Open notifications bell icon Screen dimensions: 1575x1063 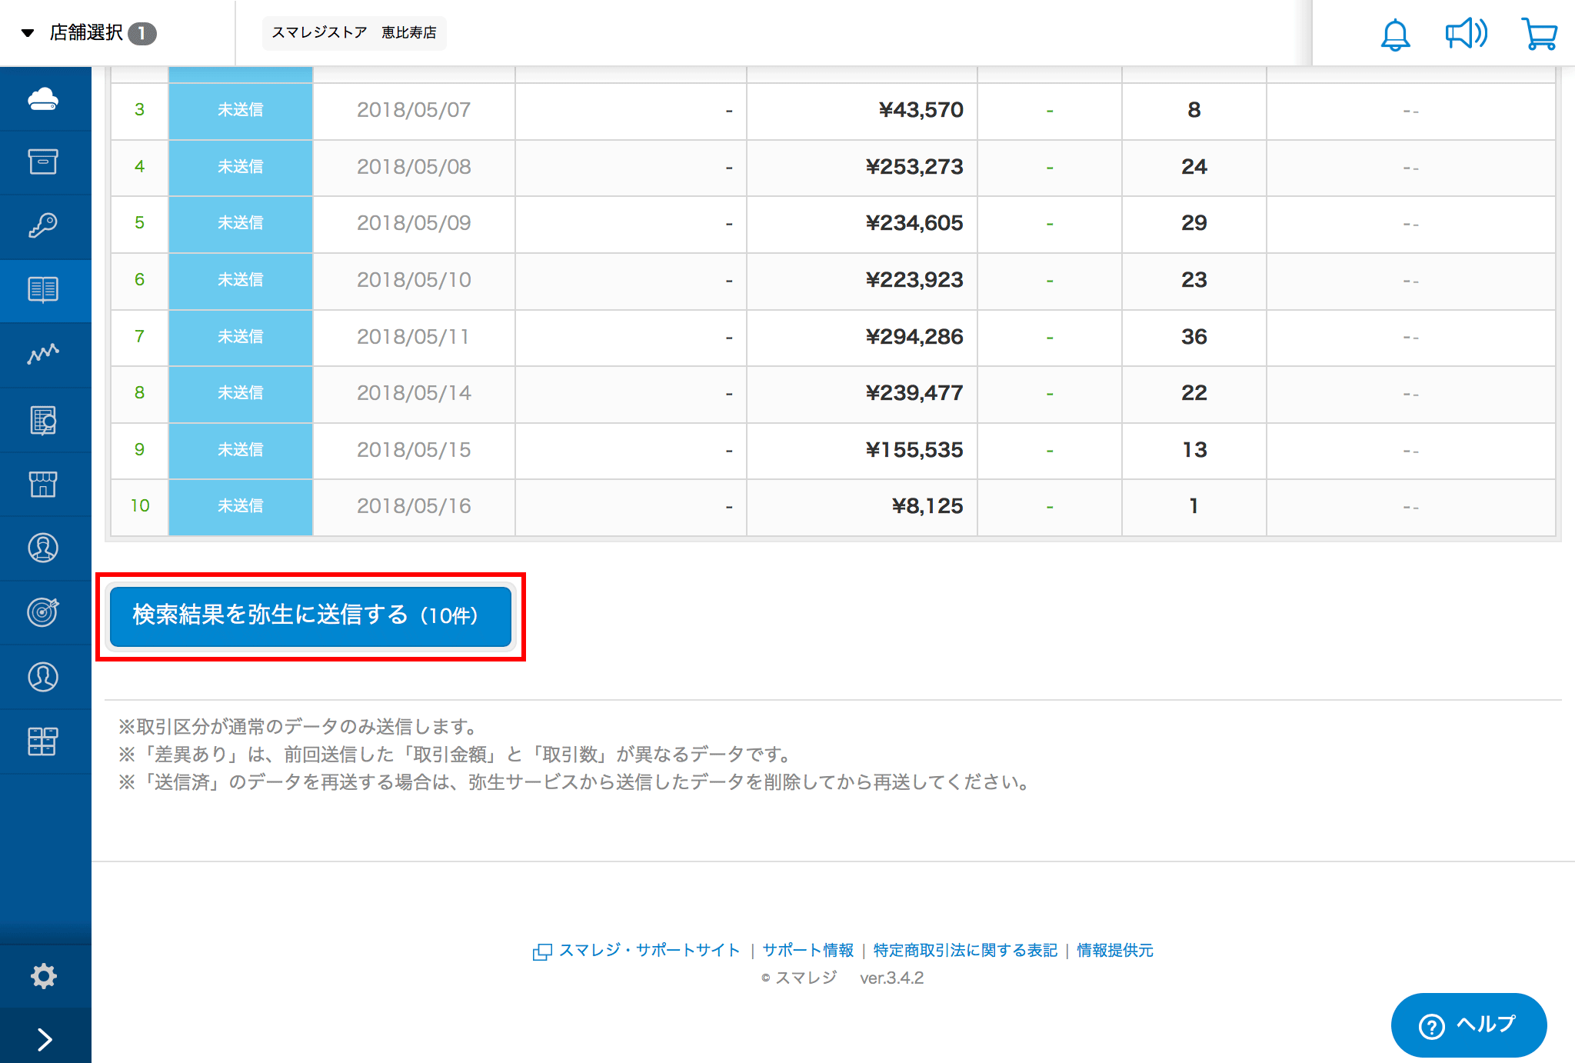click(1395, 35)
